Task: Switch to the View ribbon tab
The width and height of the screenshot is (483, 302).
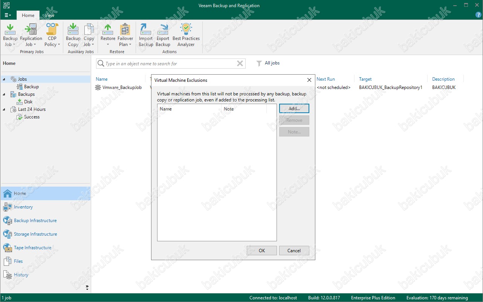Action: (x=50, y=15)
